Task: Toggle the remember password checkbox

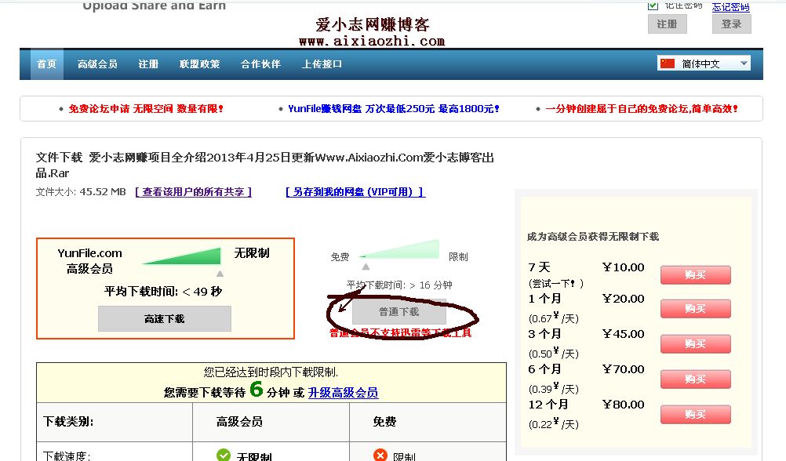Action: pyautogui.click(x=653, y=5)
